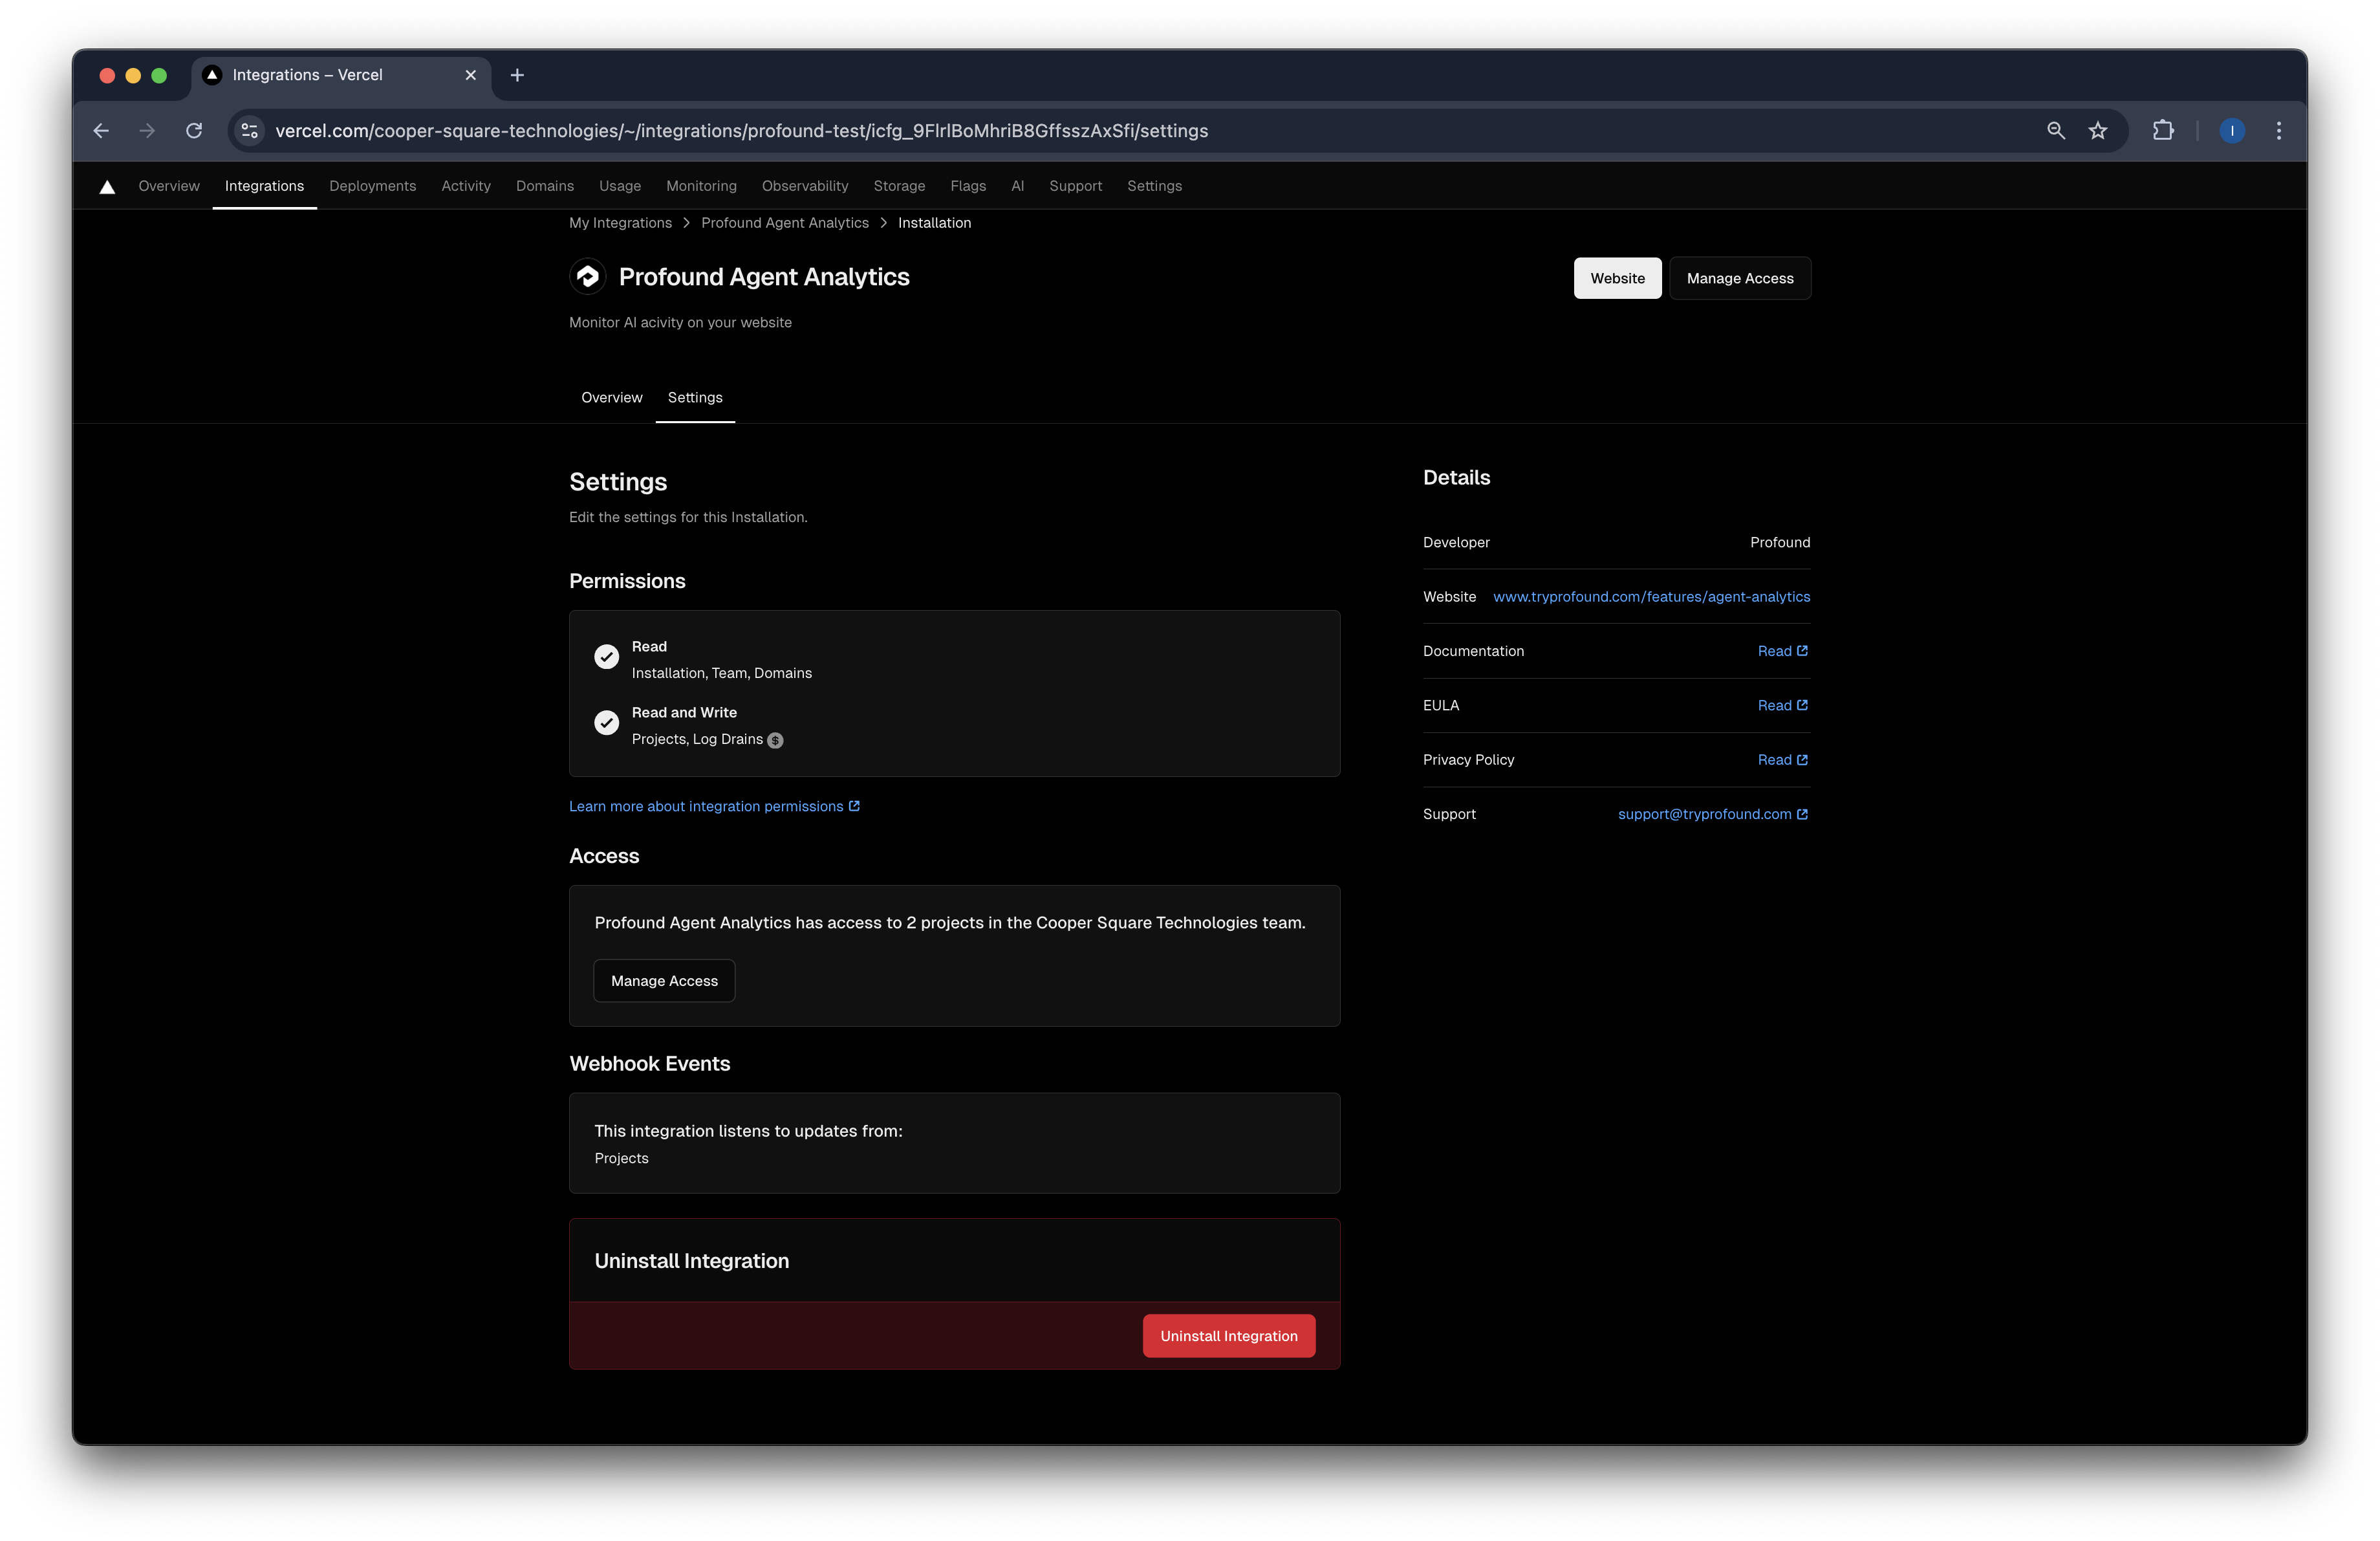Open the Chrome three-dot menu

point(2279,131)
